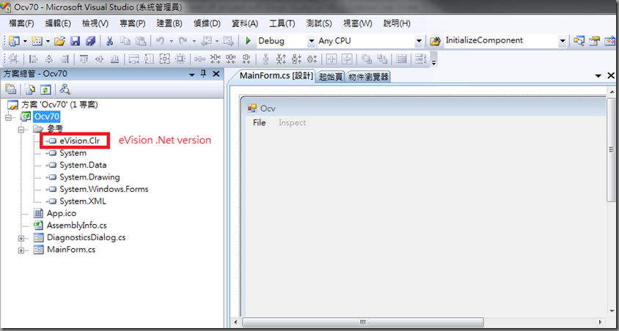Click the designer horizontal scrollbar thumb
This screenshot has width=619, height=331.
pyautogui.click(x=363, y=321)
